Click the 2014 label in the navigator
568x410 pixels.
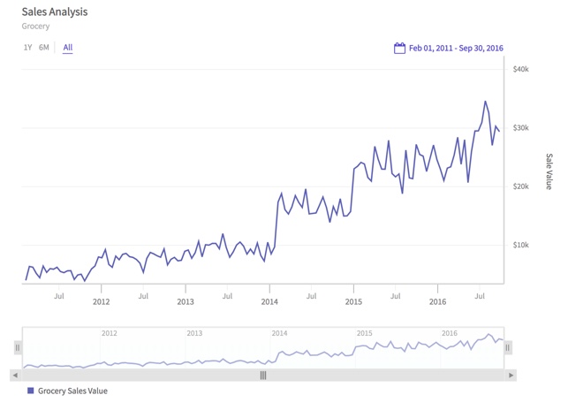point(279,333)
